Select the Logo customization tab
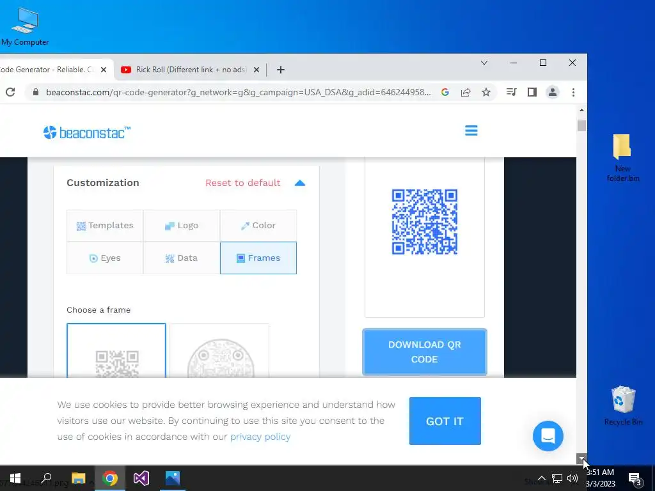This screenshot has width=655, height=491. tap(182, 226)
